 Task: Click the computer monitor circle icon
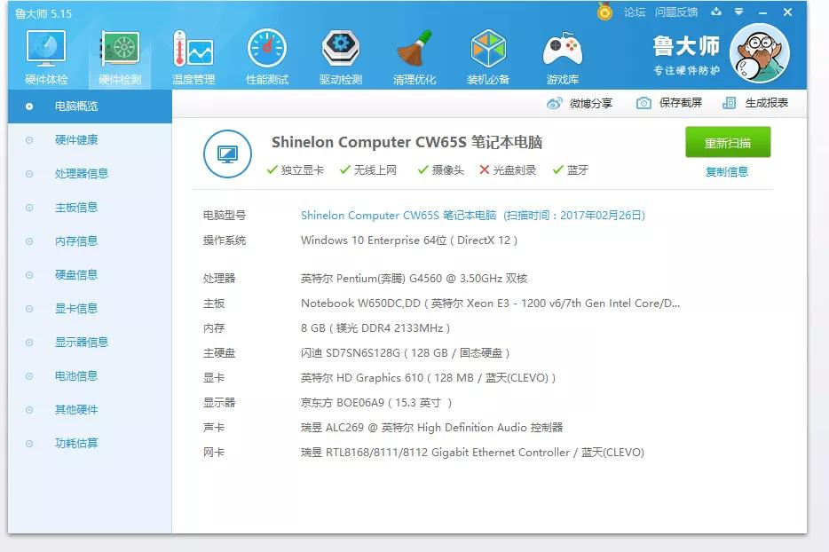pos(227,154)
